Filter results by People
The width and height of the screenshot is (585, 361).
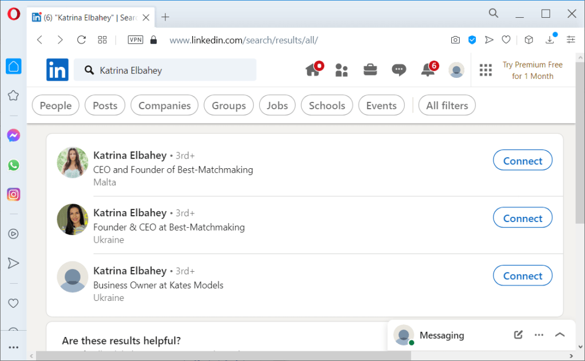tap(55, 105)
